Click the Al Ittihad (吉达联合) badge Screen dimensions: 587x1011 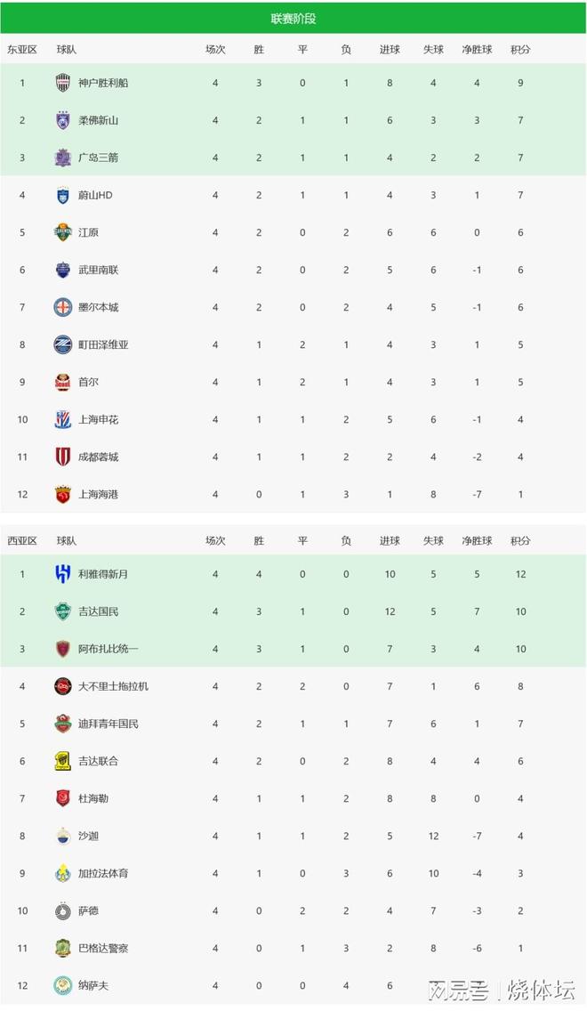point(63,761)
